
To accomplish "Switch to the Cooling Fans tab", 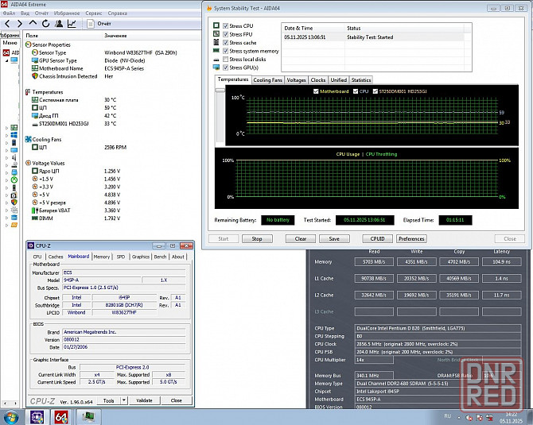I will [267, 80].
